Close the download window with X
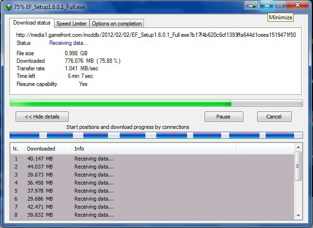 (x=297, y=5)
